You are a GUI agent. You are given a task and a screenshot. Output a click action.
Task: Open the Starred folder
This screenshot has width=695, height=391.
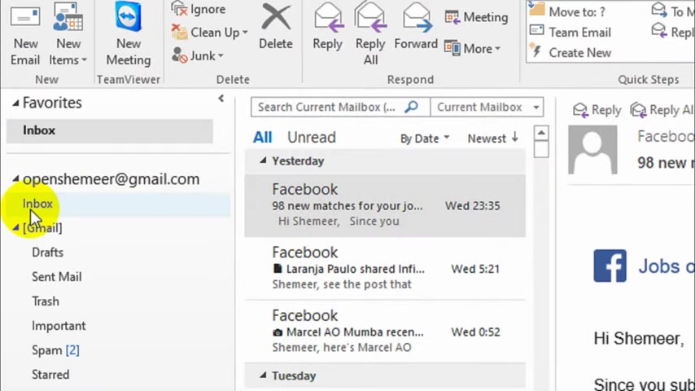(50, 375)
